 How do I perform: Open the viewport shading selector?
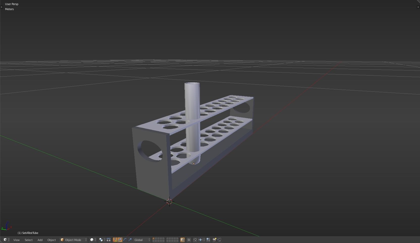93,240
